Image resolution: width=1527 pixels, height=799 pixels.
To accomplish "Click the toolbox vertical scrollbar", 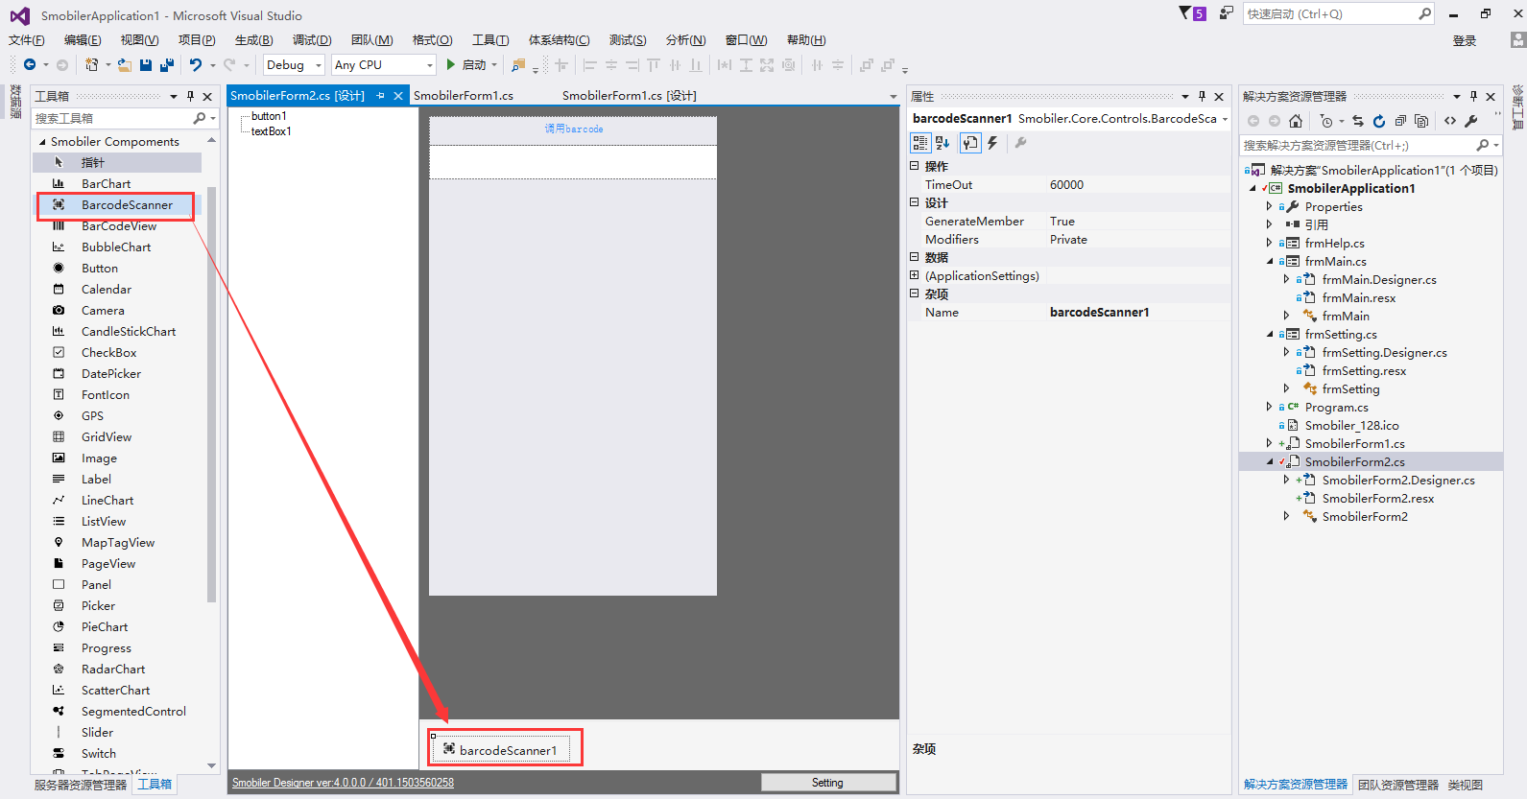I will point(212,393).
